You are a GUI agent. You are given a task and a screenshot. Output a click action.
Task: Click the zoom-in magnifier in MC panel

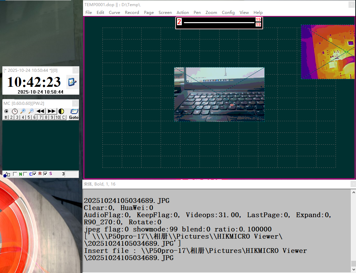pos(23,111)
